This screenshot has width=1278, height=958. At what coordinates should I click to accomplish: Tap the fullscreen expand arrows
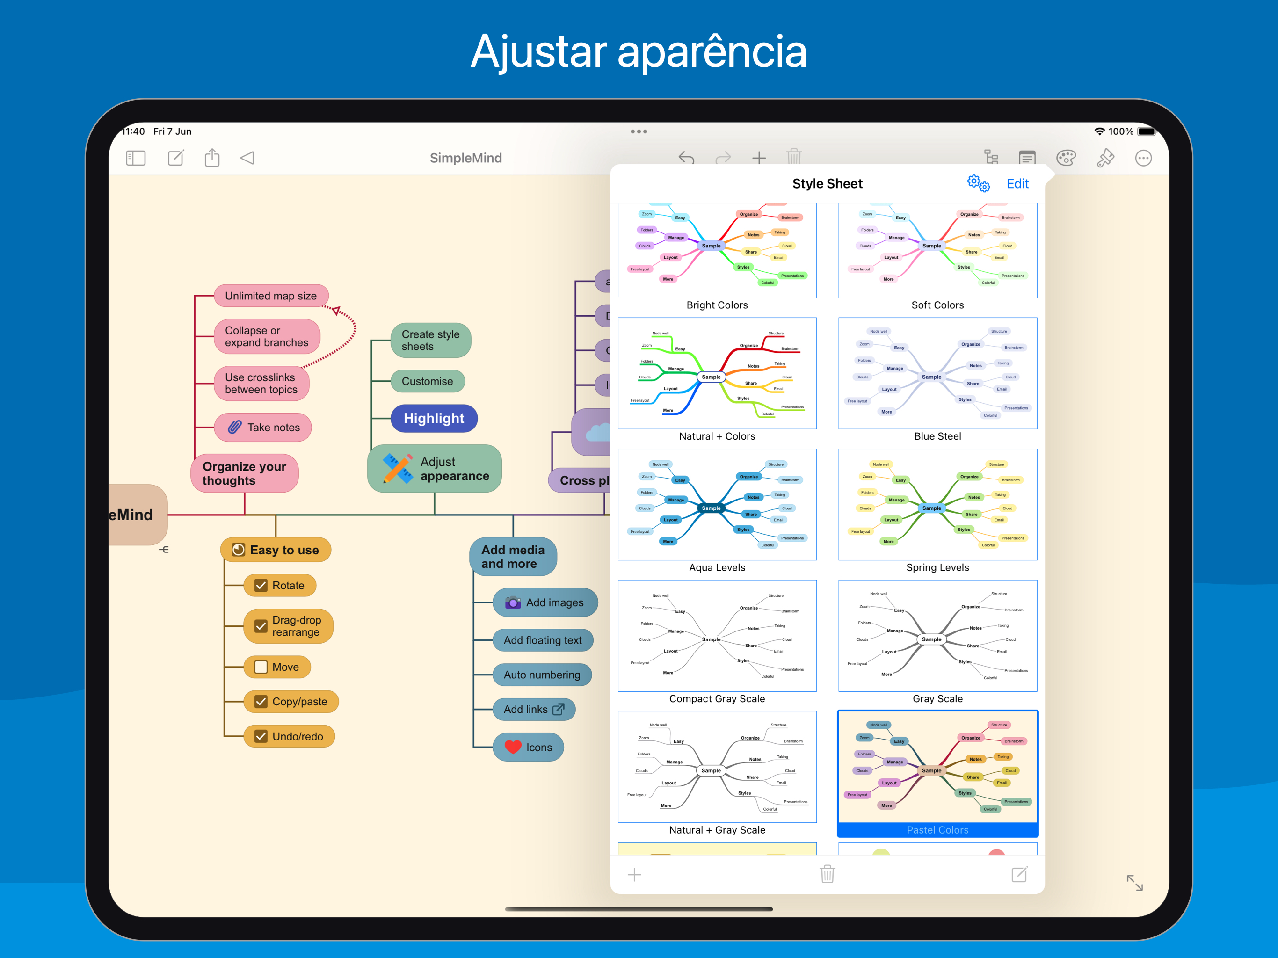(1135, 882)
